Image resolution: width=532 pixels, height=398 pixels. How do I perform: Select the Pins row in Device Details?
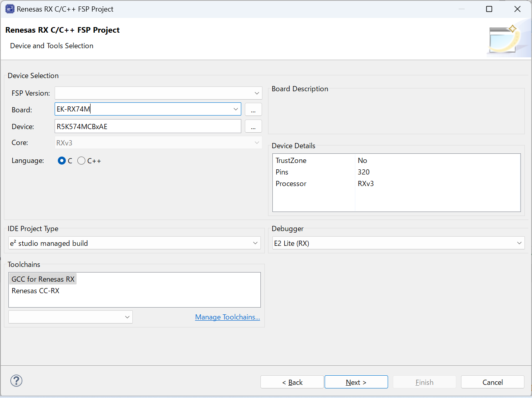pos(396,172)
